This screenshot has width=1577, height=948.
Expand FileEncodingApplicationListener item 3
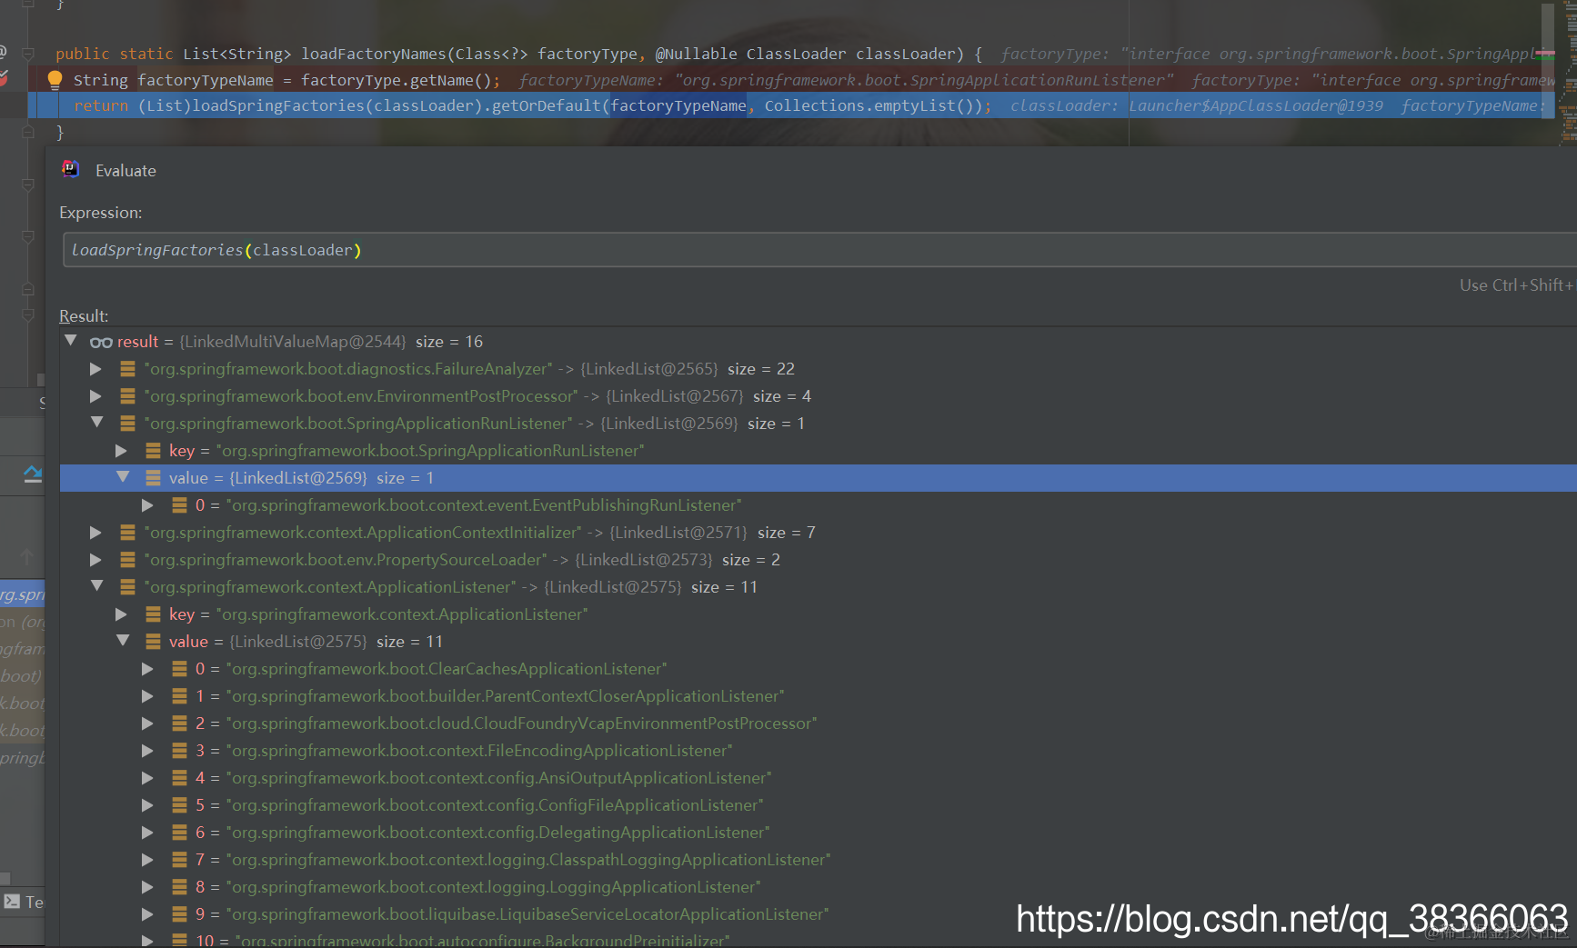(147, 751)
